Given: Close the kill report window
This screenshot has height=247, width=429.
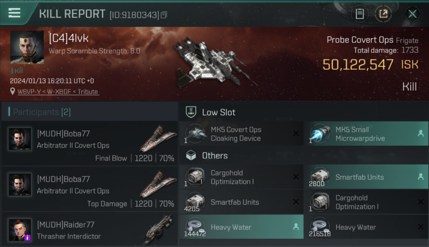Looking at the screenshot, I should click(x=412, y=14).
